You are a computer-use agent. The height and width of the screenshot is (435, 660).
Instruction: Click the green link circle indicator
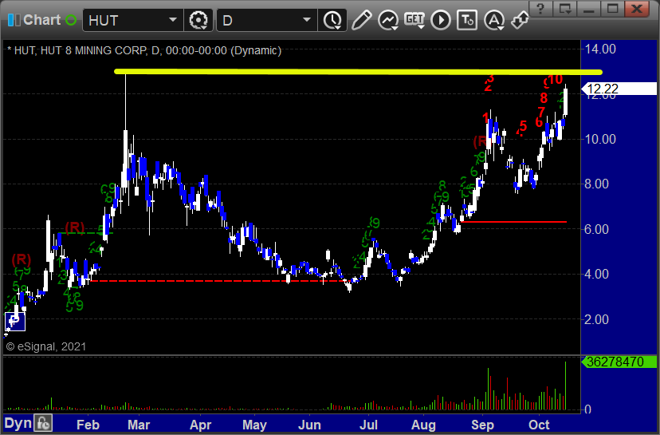point(71,20)
